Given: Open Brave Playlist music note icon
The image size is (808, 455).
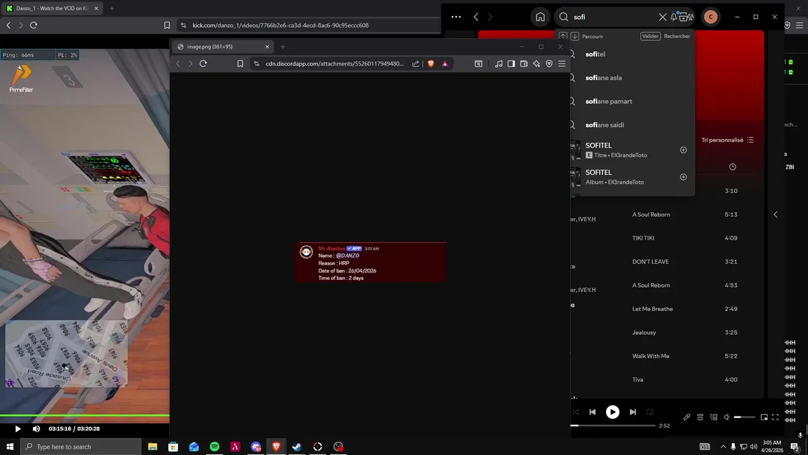Looking at the screenshot, I should tap(499, 63).
